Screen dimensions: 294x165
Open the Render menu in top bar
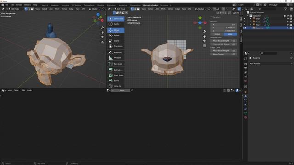(19, 5)
